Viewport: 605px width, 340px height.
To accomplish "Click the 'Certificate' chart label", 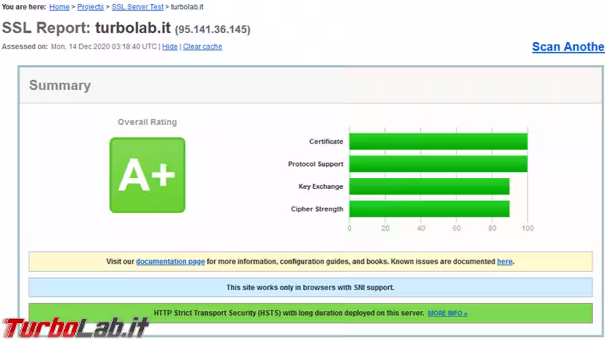I will pyautogui.click(x=326, y=142).
